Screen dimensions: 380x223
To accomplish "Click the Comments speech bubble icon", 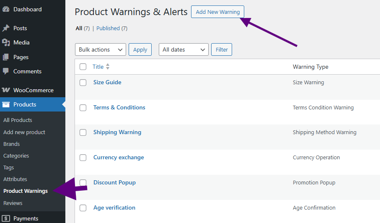I will click(x=6, y=71).
